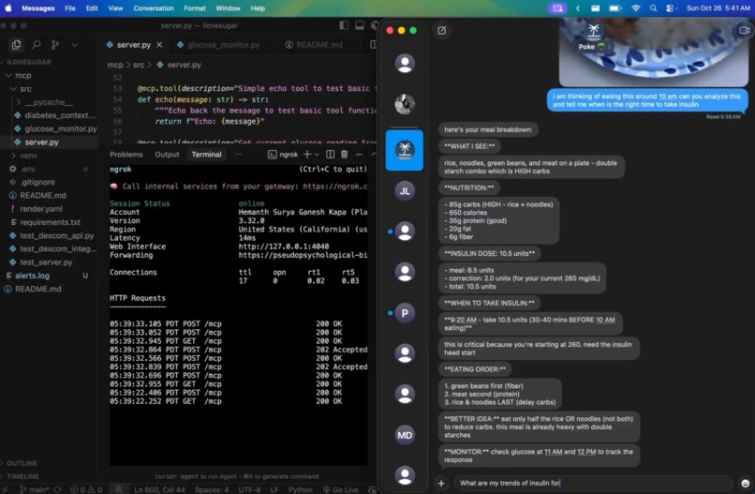Compose a new message in Messages
The width and height of the screenshot is (755, 494).
[x=441, y=30]
